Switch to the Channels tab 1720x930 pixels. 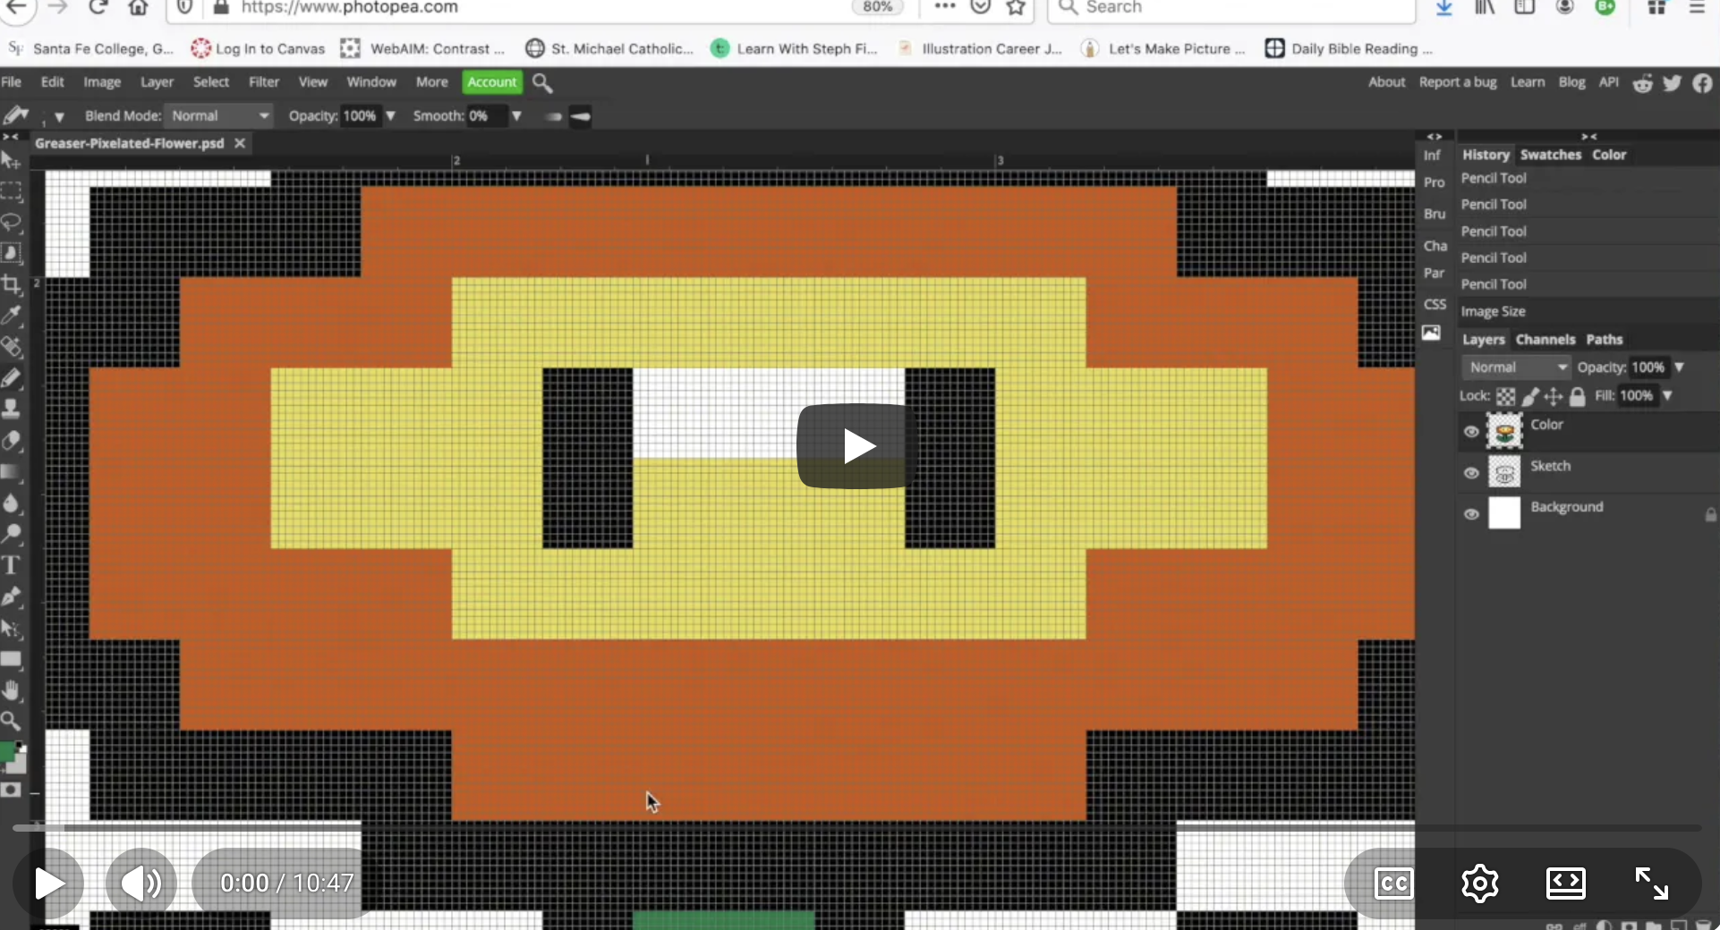[x=1545, y=340]
